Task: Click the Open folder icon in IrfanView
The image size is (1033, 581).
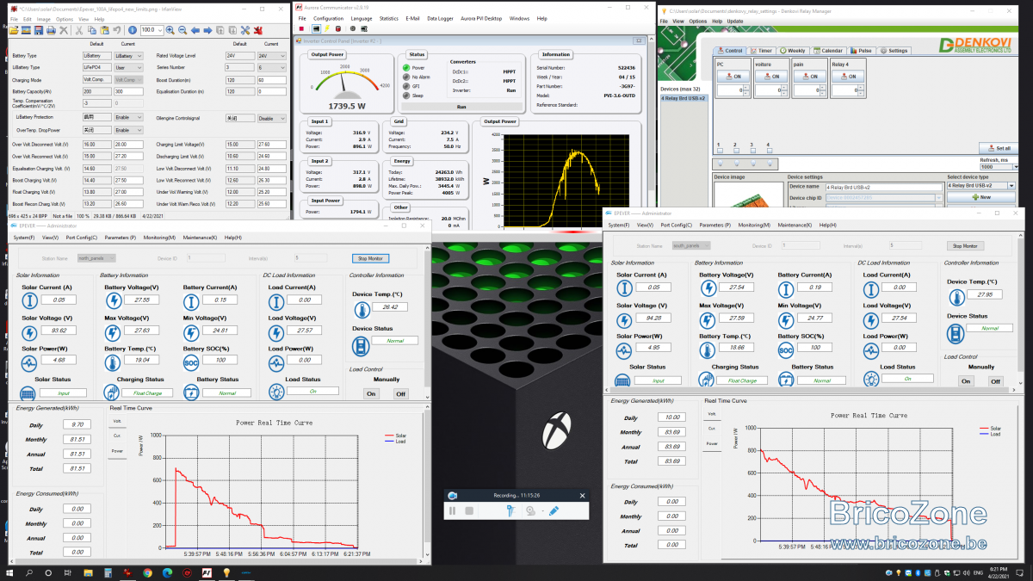Action: (14, 30)
